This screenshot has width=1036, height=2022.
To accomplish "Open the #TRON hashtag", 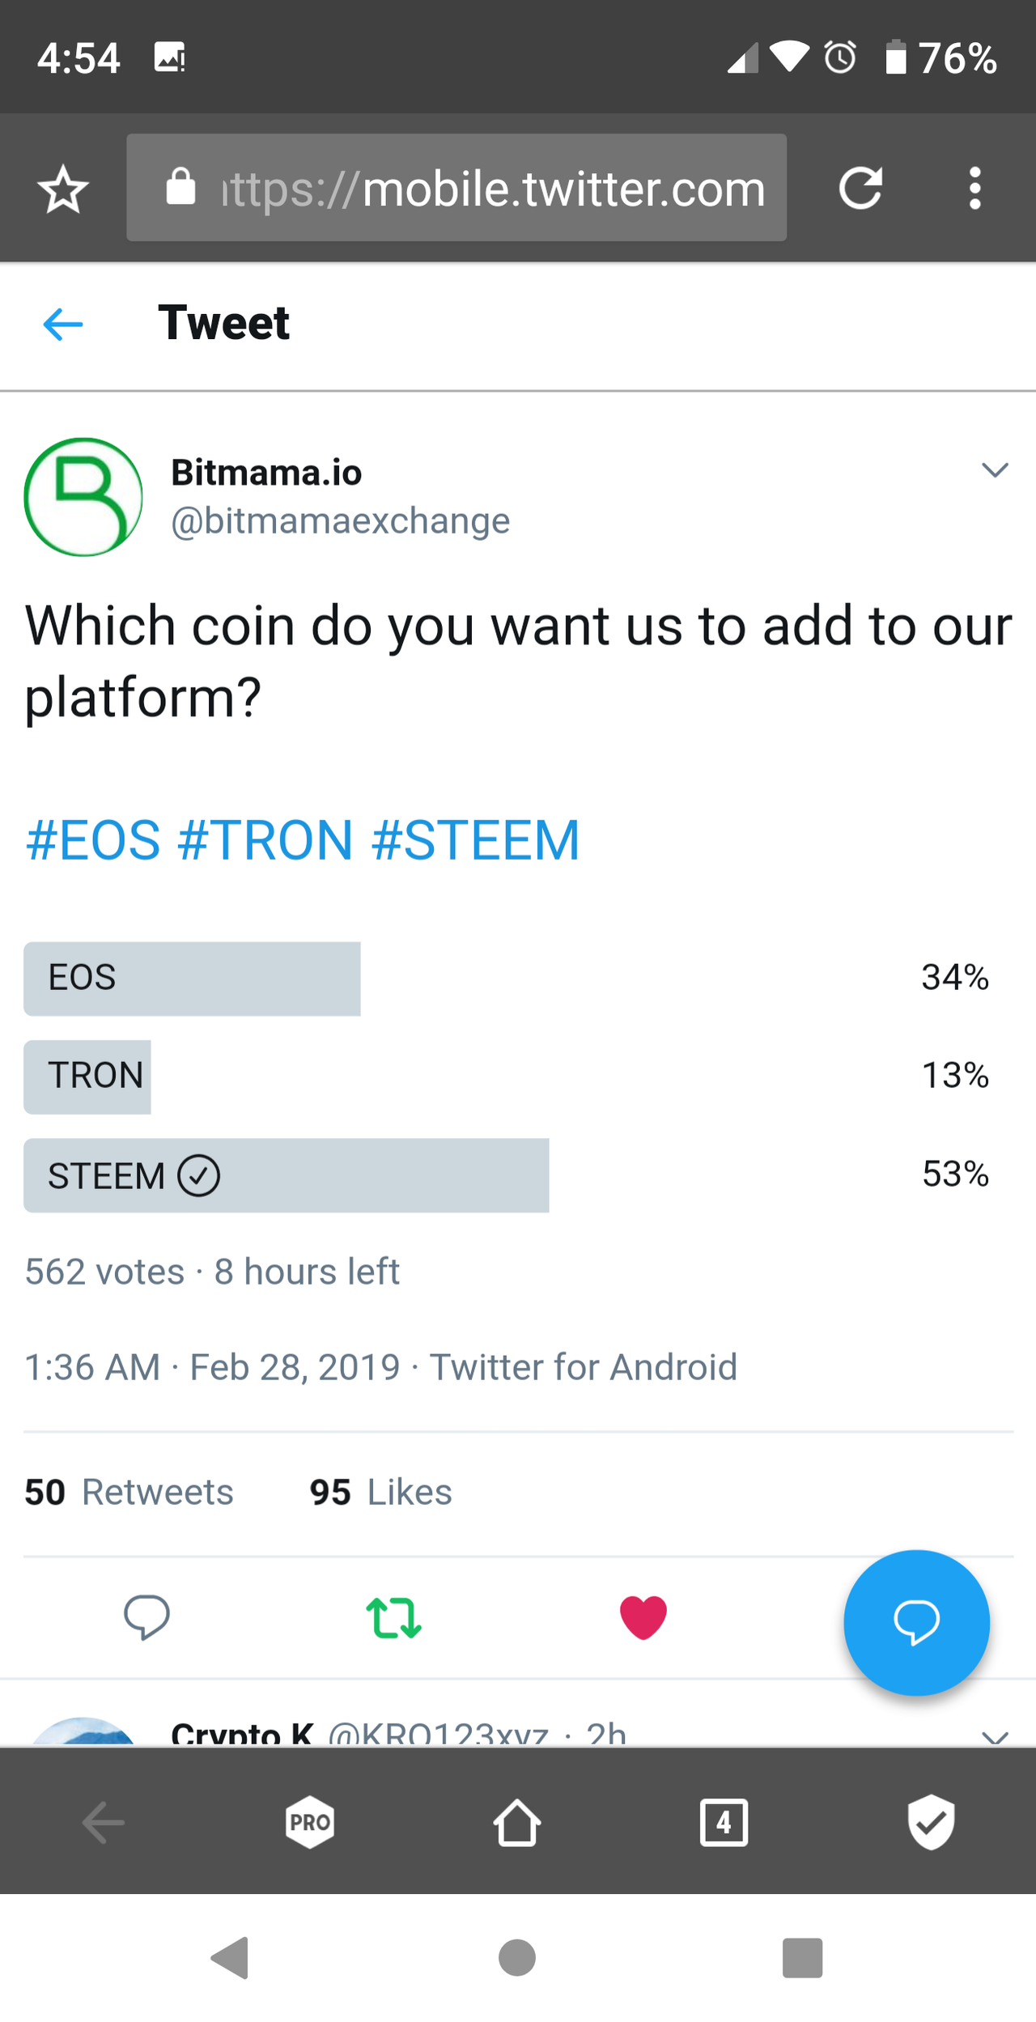I will click(265, 839).
